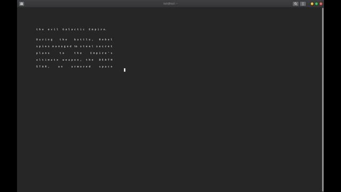Open the terminal vertical dots menu
Viewport: 341px width, 192px height.
click(x=303, y=4)
